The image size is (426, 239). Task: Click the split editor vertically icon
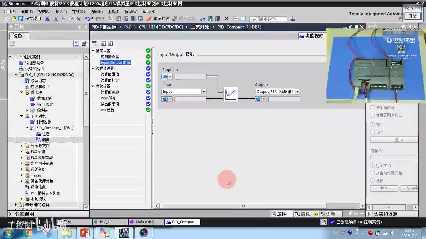[243, 19]
